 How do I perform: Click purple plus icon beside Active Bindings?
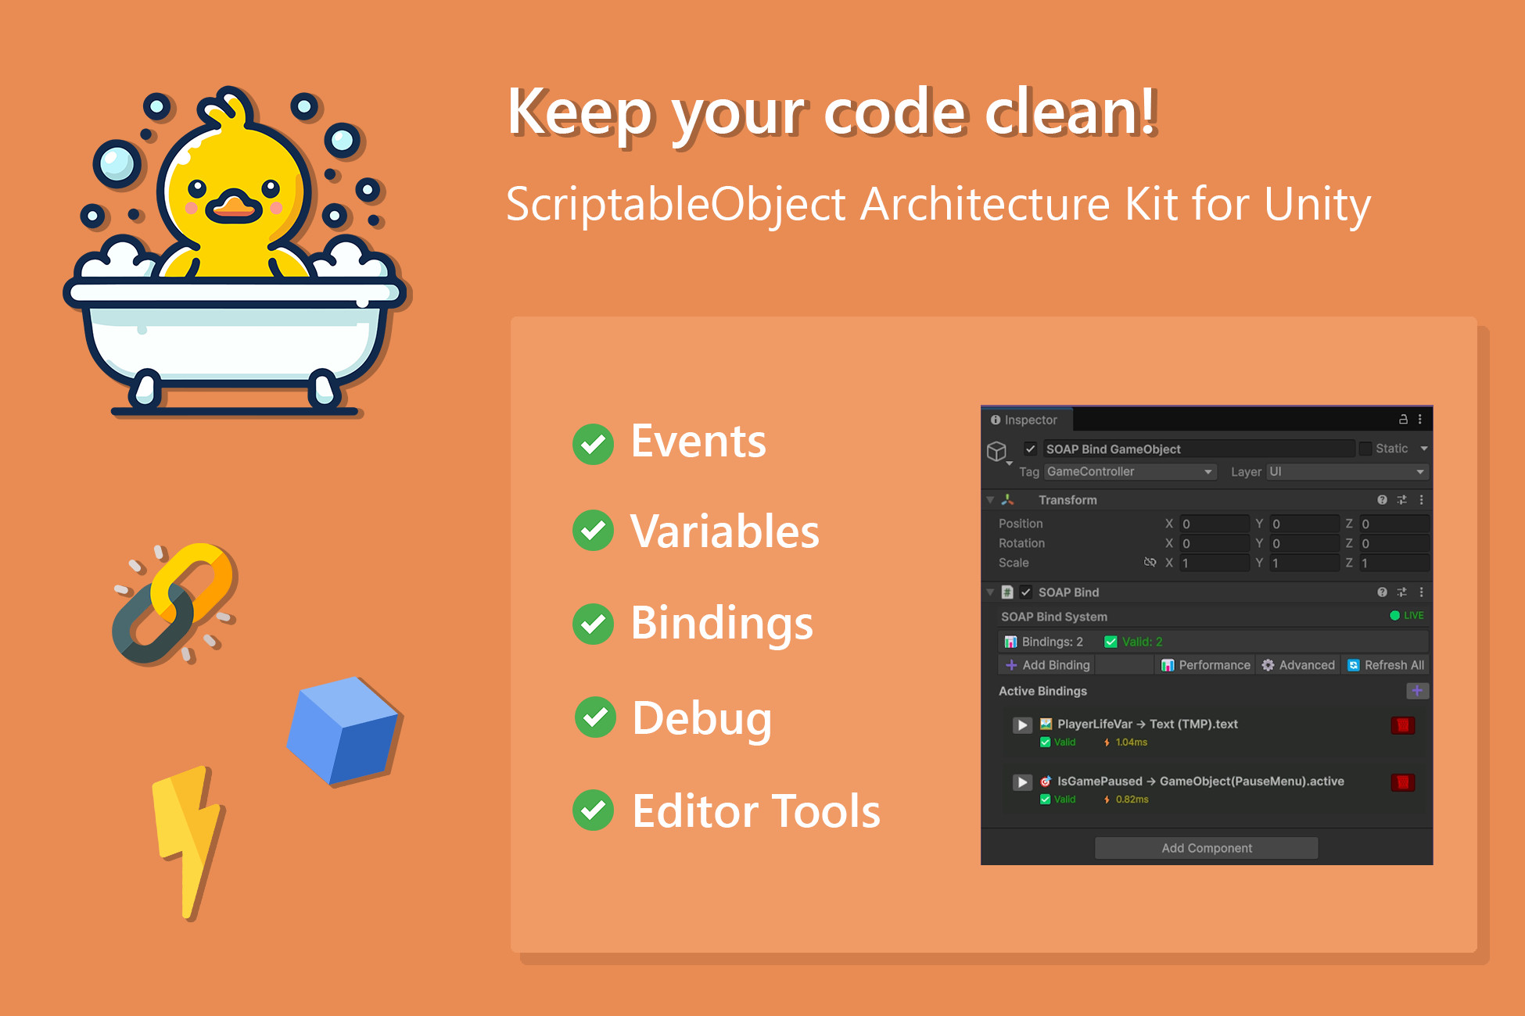(1416, 691)
